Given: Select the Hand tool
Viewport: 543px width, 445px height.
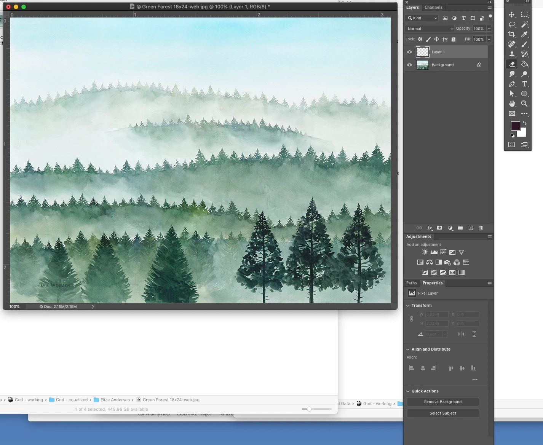Looking at the screenshot, I should (512, 104).
